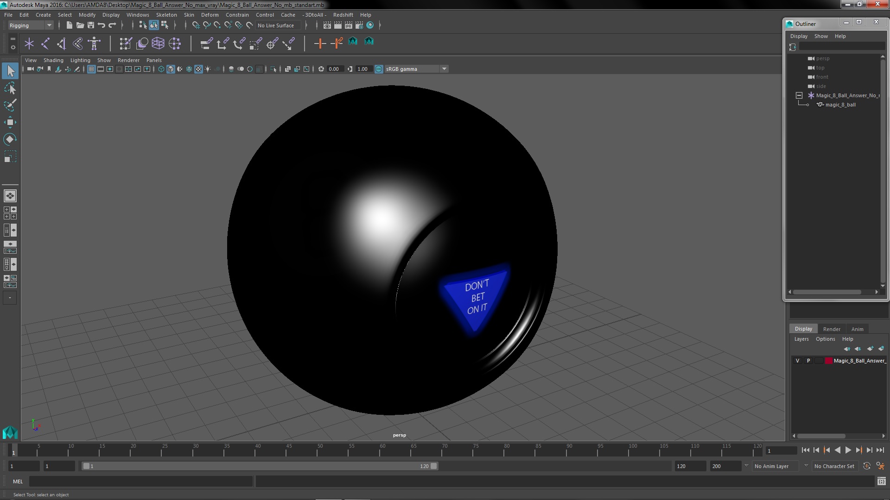
Task: Activate the Move tool in toolbox
Action: (10, 122)
